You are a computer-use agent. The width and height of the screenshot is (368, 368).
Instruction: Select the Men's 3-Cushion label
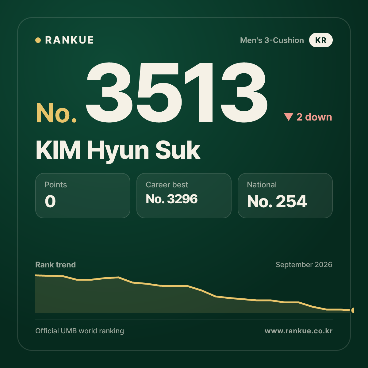pos(272,40)
